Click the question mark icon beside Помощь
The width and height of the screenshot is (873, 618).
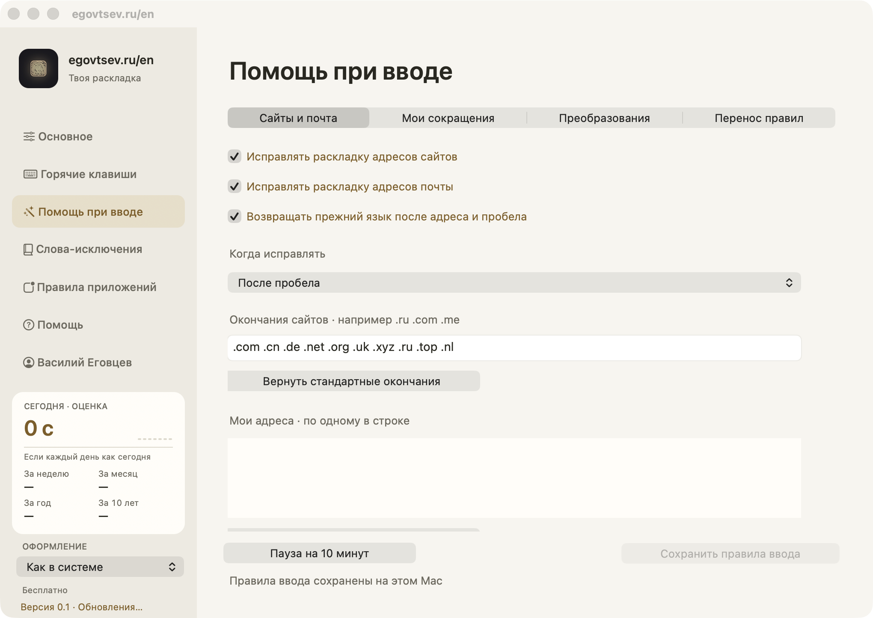pos(29,325)
